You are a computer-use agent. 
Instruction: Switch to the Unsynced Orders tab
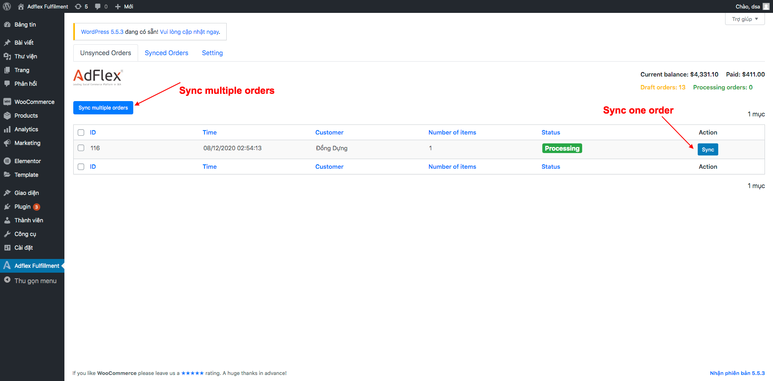105,53
